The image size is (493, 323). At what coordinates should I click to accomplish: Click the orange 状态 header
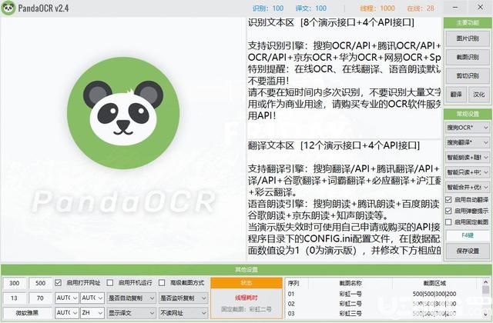coord(246,283)
